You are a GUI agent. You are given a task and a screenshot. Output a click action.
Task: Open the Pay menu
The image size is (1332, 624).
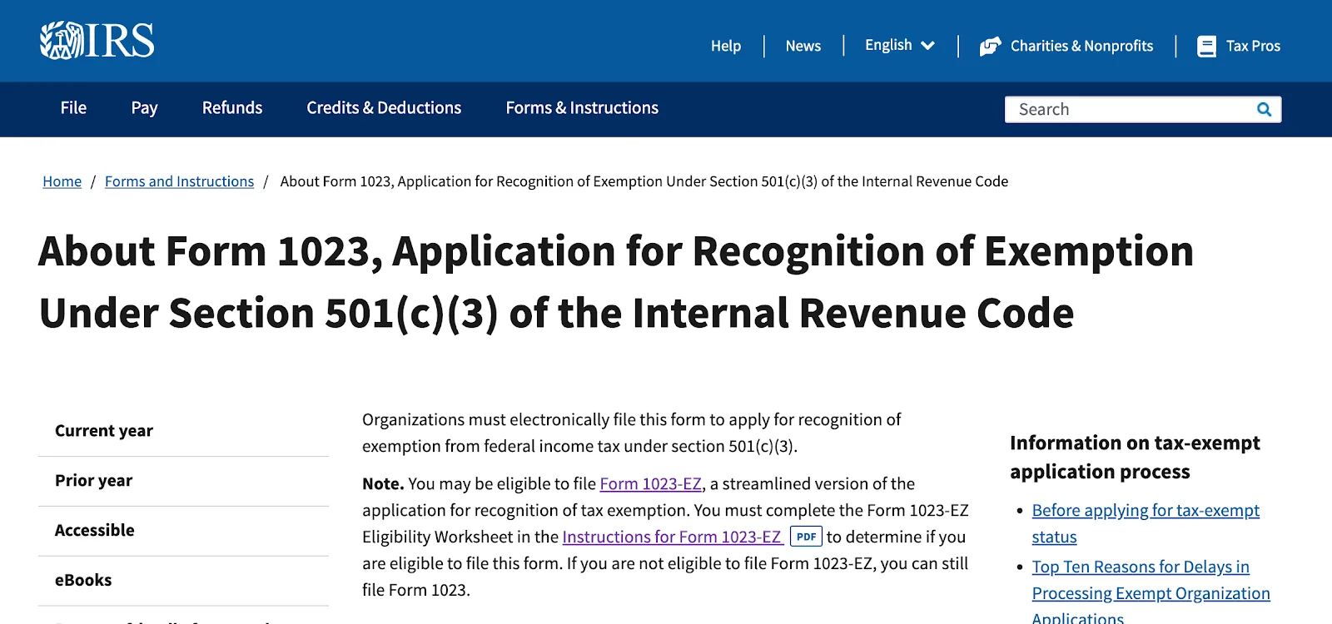pos(144,108)
